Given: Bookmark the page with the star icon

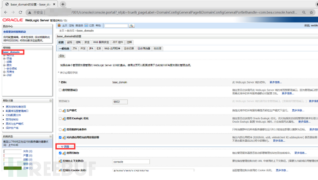Looking at the screenshot, I should [x=311, y=12].
